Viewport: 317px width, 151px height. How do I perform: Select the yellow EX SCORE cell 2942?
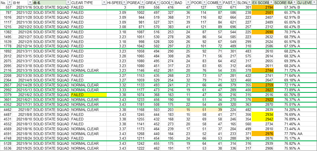click(263, 119)
